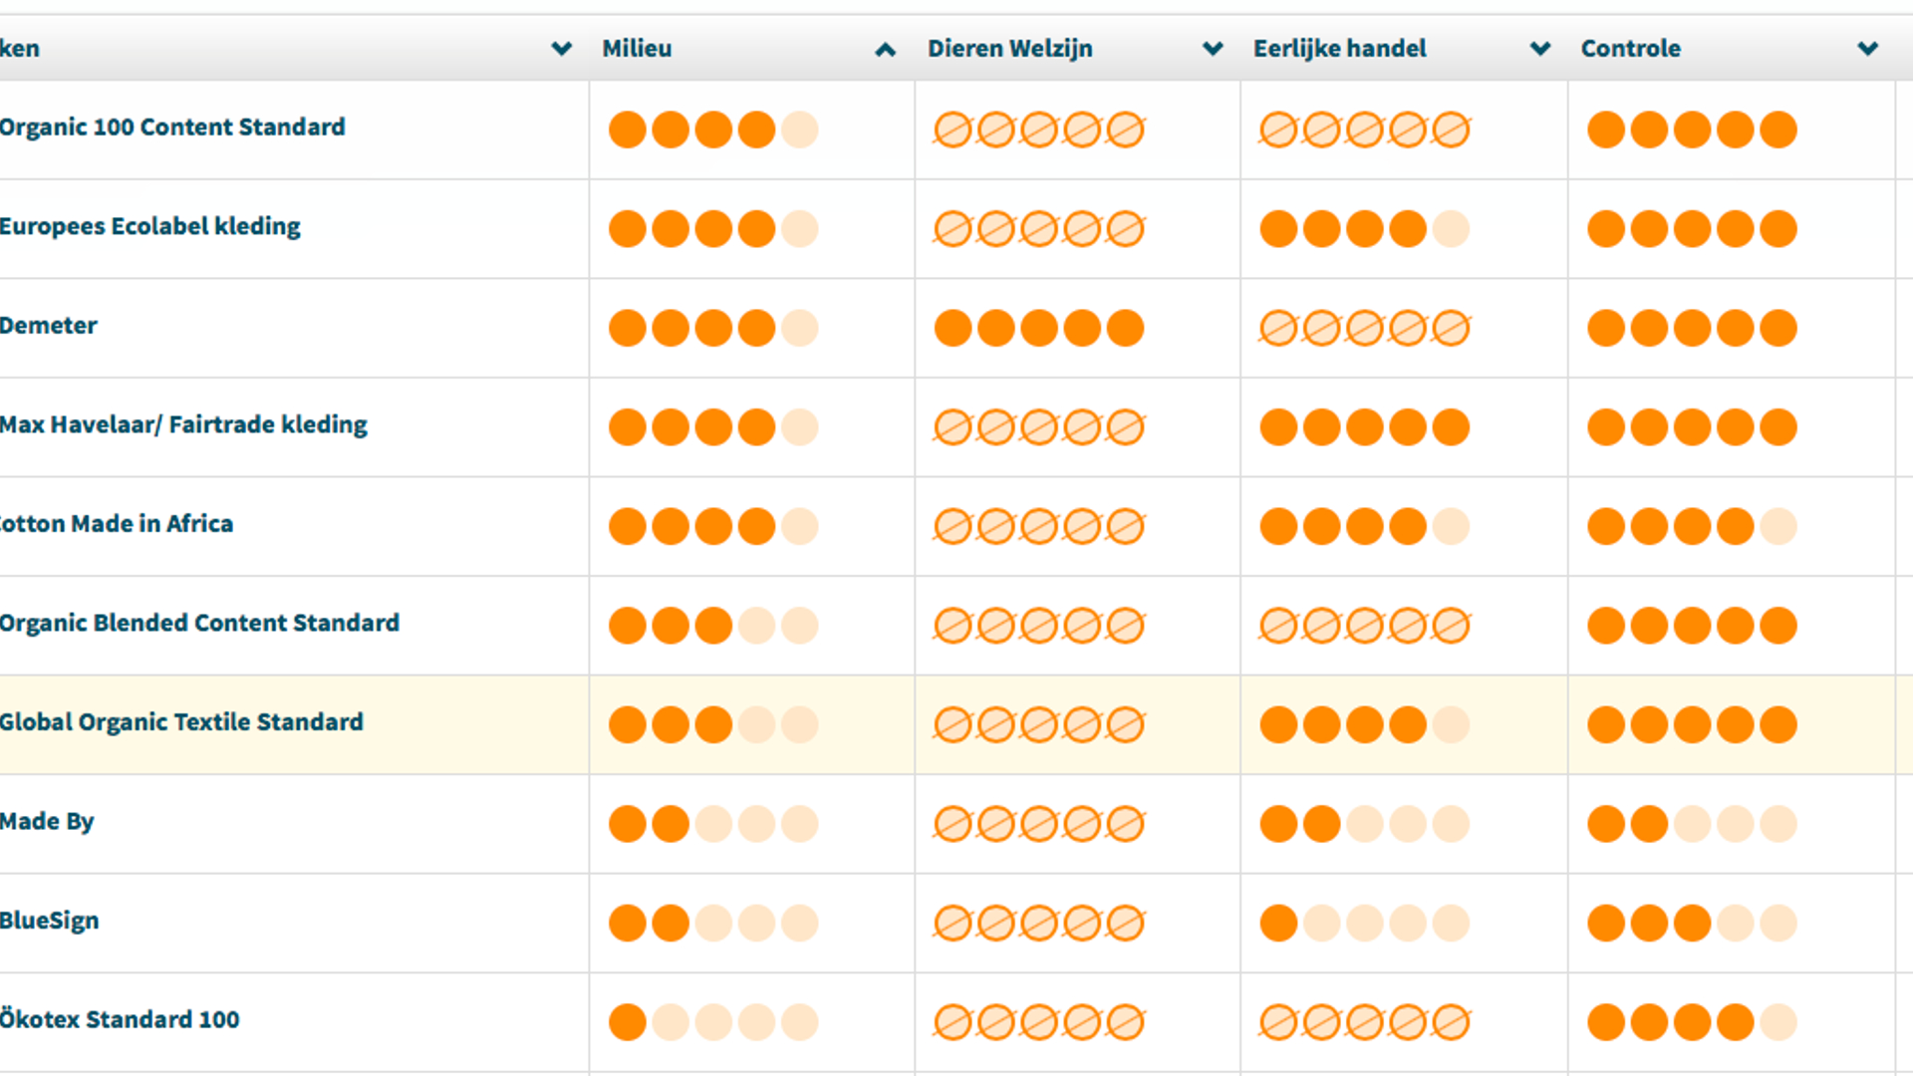Click Milieu rating dots for Europees Ecolabel kleding

tap(713, 229)
